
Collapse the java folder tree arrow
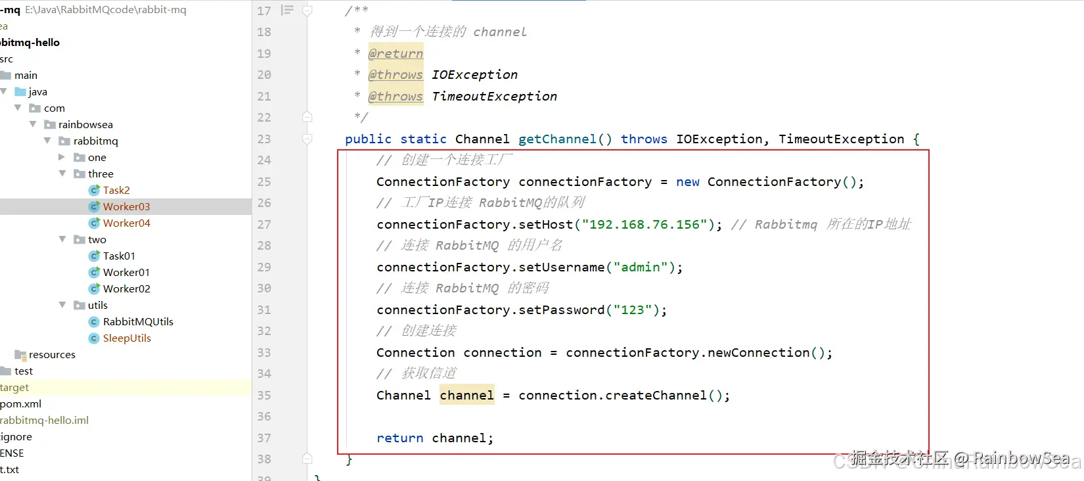click(4, 91)
